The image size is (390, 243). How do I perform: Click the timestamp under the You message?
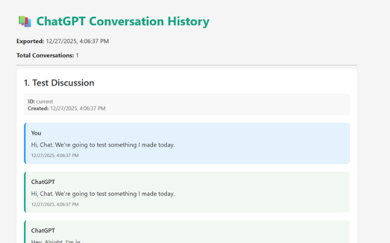click(x=55, y=156)
